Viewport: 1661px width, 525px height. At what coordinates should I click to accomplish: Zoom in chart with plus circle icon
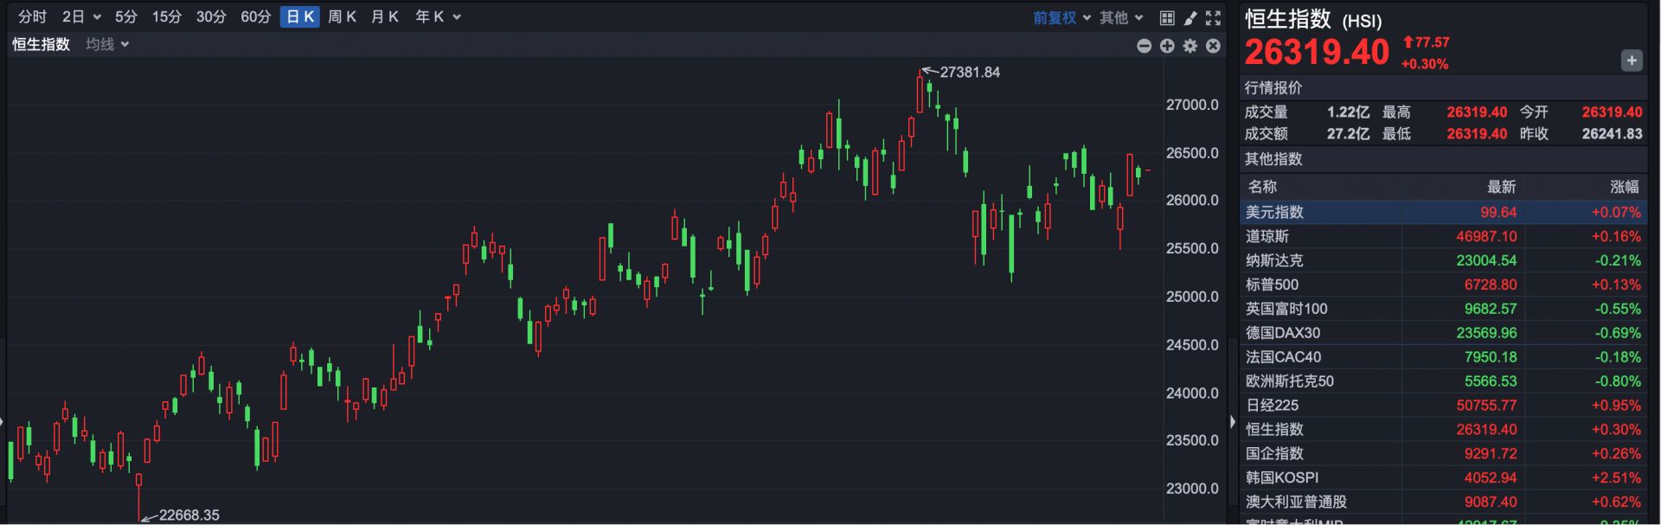(x=1167, y=46)
